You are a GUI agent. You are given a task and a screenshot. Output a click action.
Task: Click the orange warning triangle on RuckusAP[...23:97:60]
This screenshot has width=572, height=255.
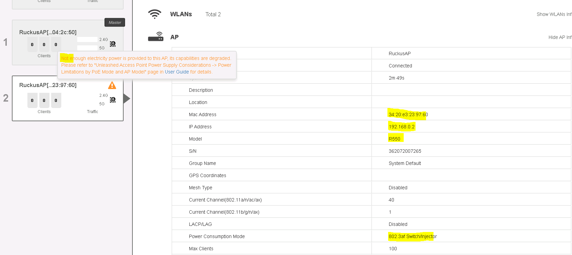pyautogui.click(x=112, y=85)
